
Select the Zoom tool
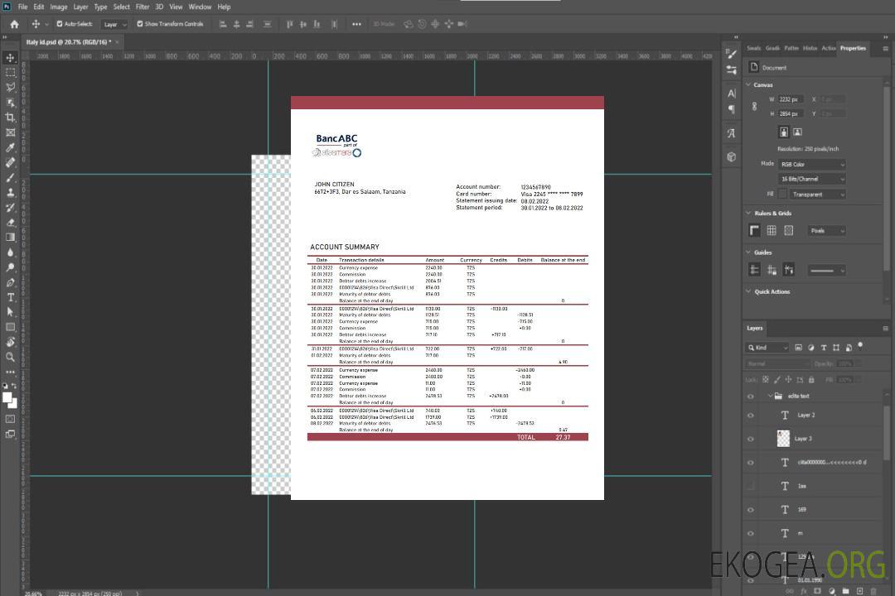(11, 357)
